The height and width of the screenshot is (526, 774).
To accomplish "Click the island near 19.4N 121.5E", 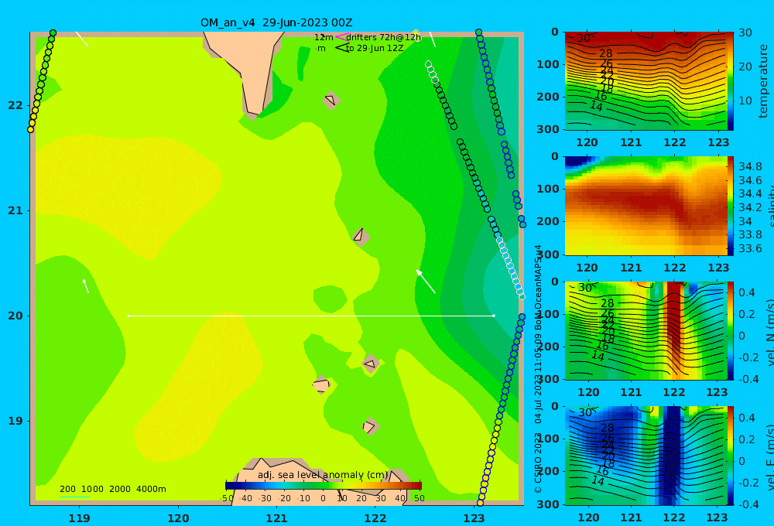I will pos(321,385).
